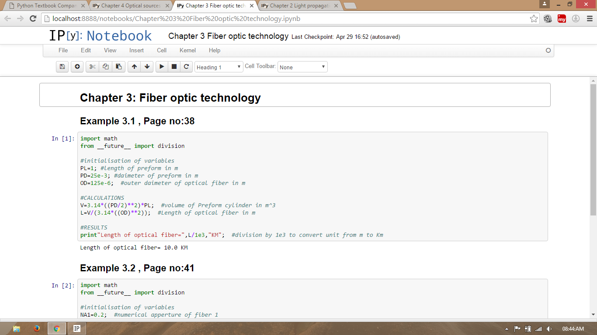The image size is (597, 335).
Task: Open the Insert menu
Action: point(136,50)
